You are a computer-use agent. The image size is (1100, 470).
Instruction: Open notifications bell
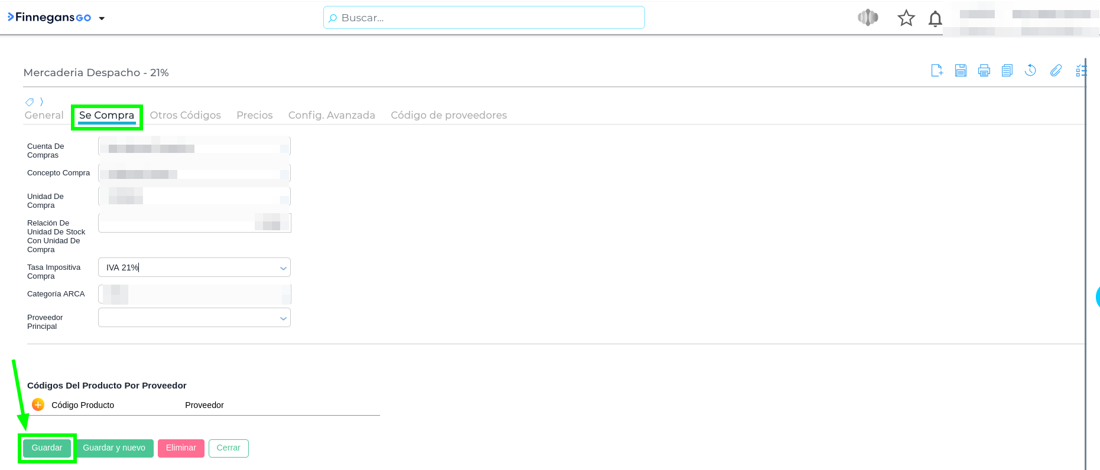point(935,19)
